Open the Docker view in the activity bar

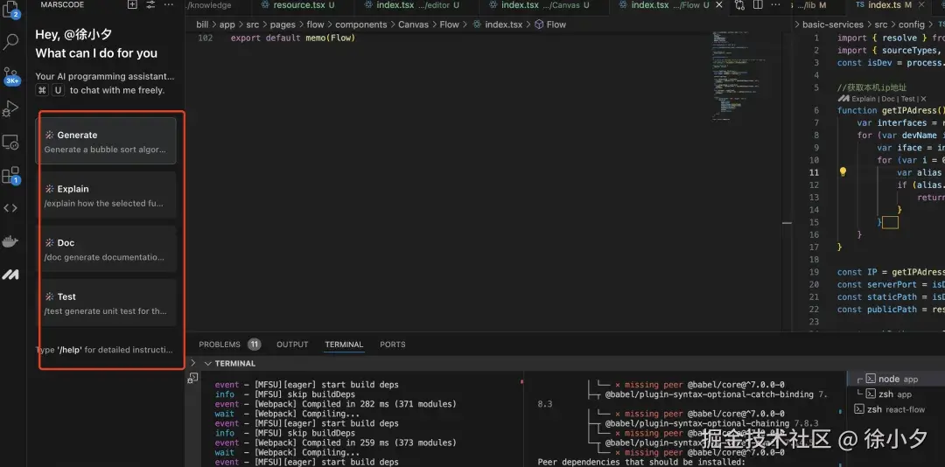point(10,241)
